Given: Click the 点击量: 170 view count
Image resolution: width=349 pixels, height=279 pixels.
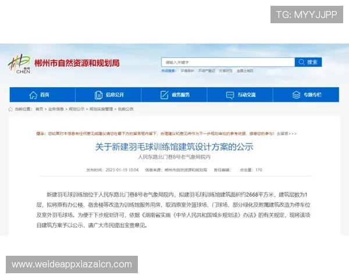Looking at the screenshot, I should pyautogui.click(x=251, y=170).
